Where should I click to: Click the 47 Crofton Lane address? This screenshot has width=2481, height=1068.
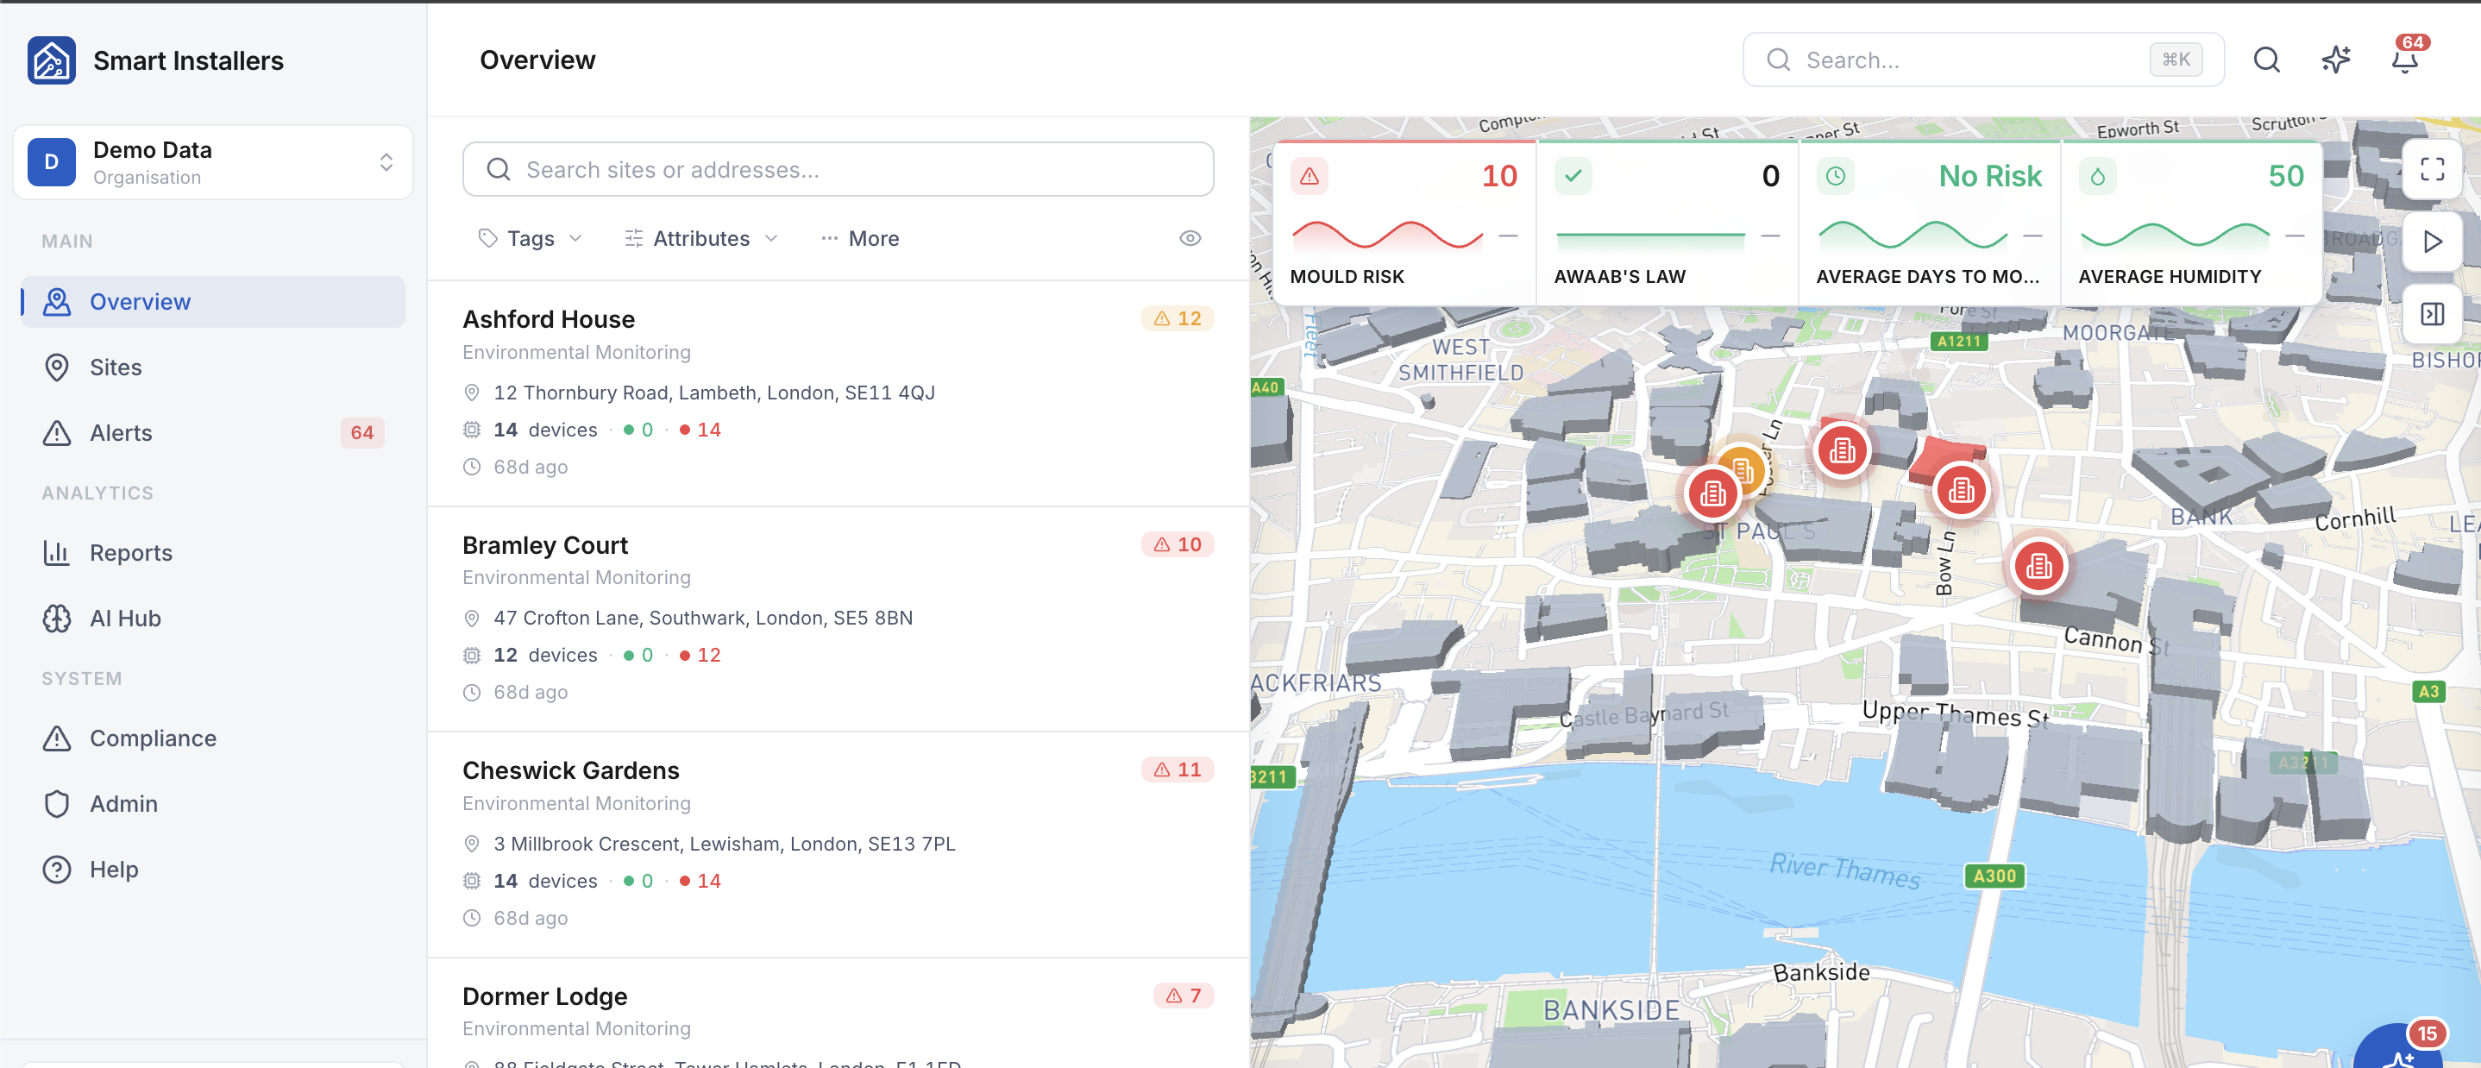[703, 618]
